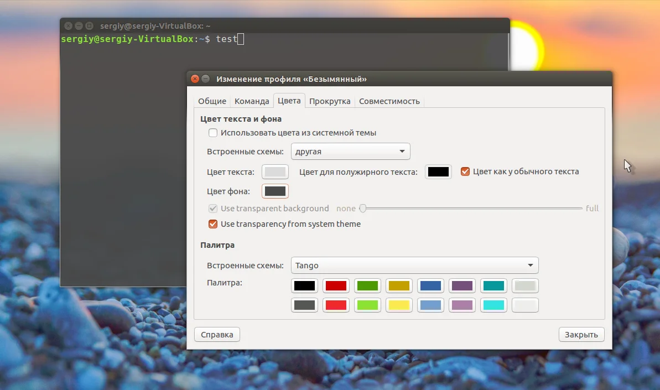Image resolution: width=660 pixels, height=390 pixels.
Task: Click the Справка button
Action: [x=217, y=335]
